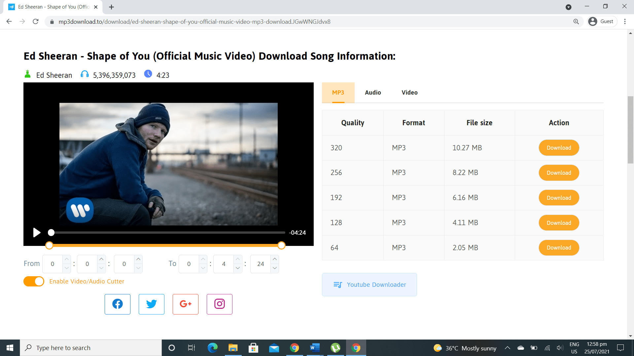Click the video thumbnail image
Screen dimensions: 634x356
[168, 164]
